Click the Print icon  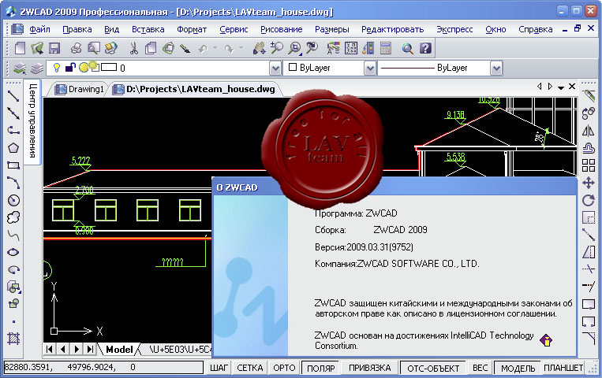pyautogui.click(x=76, y=48)
